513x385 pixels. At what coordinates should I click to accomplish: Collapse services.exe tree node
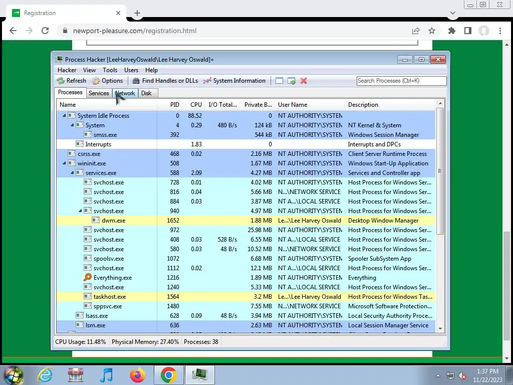tap(72, 172)
